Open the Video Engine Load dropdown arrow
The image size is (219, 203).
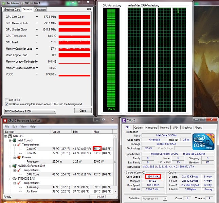tap(37, 55)
